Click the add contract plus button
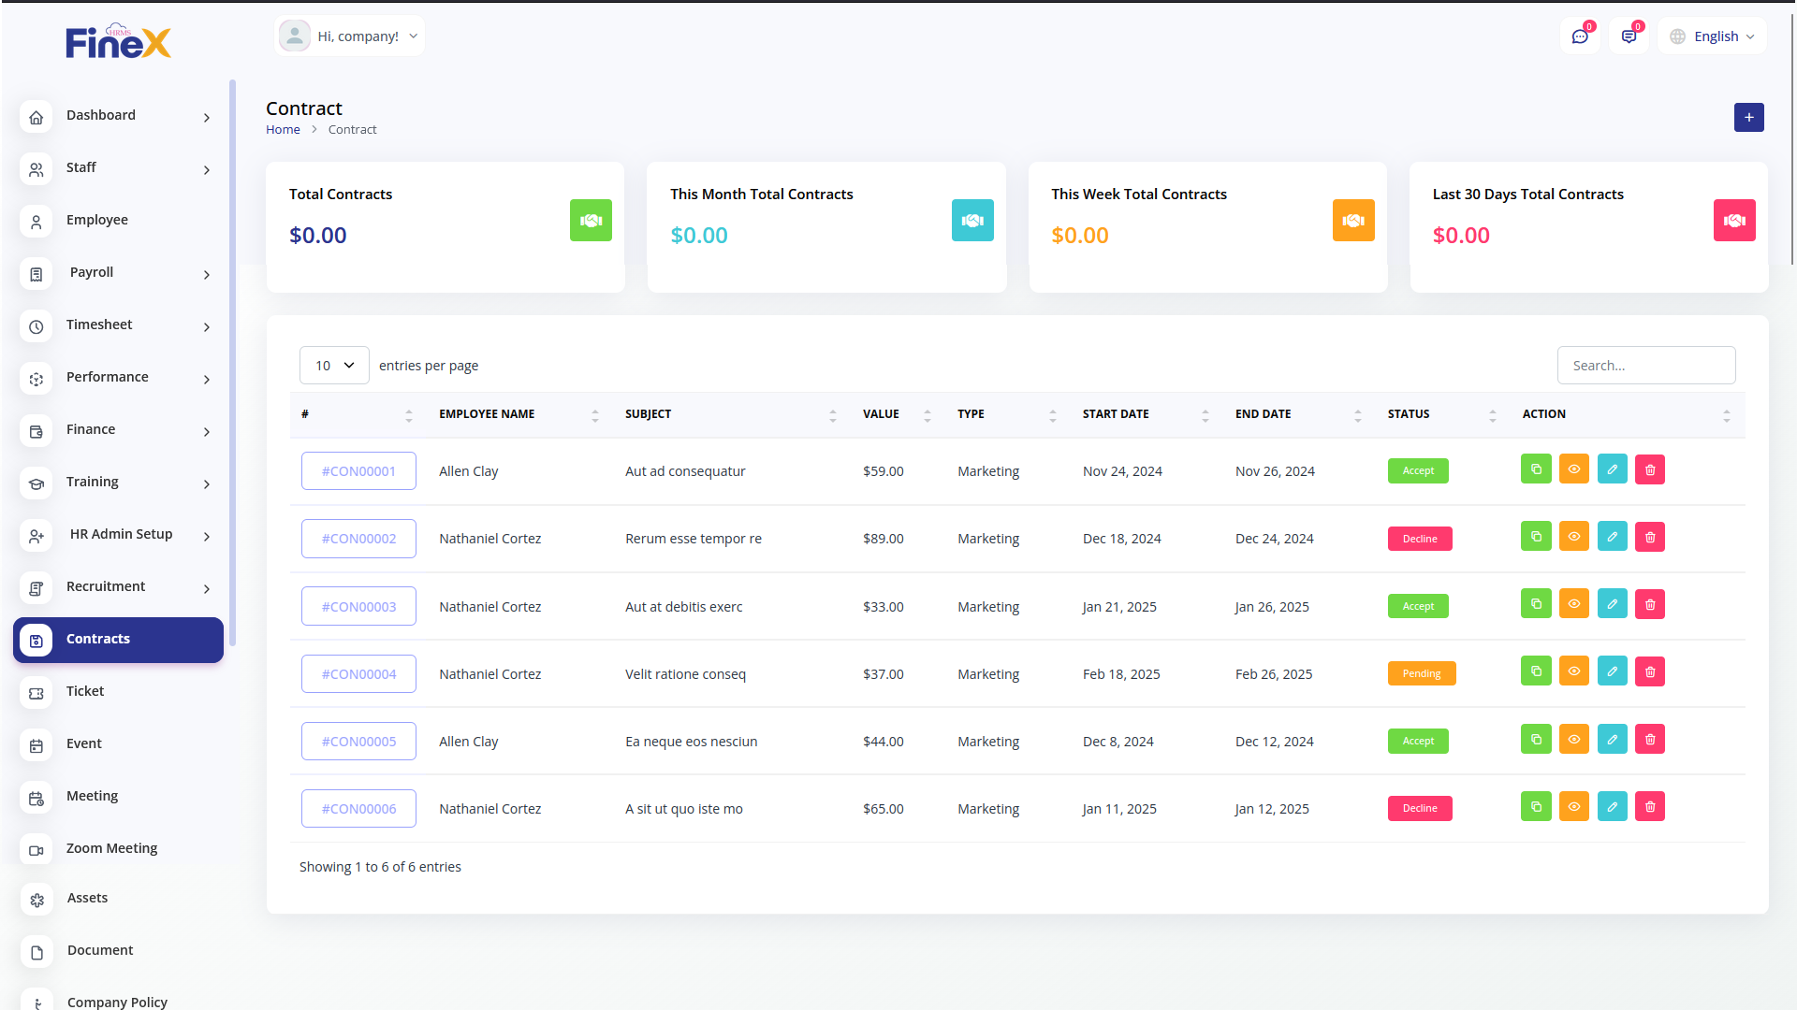1797x1010 pixels. coord(1748,118)
